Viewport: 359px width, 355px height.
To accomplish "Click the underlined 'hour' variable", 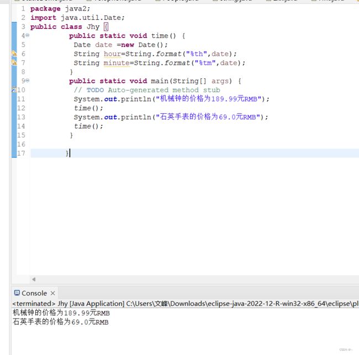I will [x=112, y=54].
